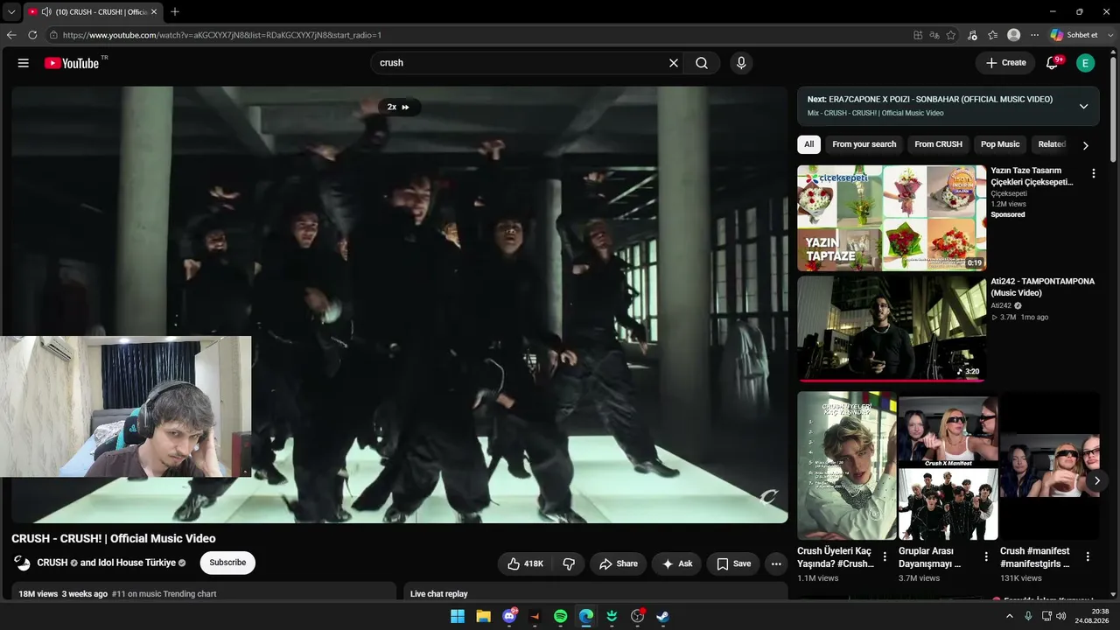Open more actions under the video
The height and width of the screenshot is (630, 1120).
[776, 564]
